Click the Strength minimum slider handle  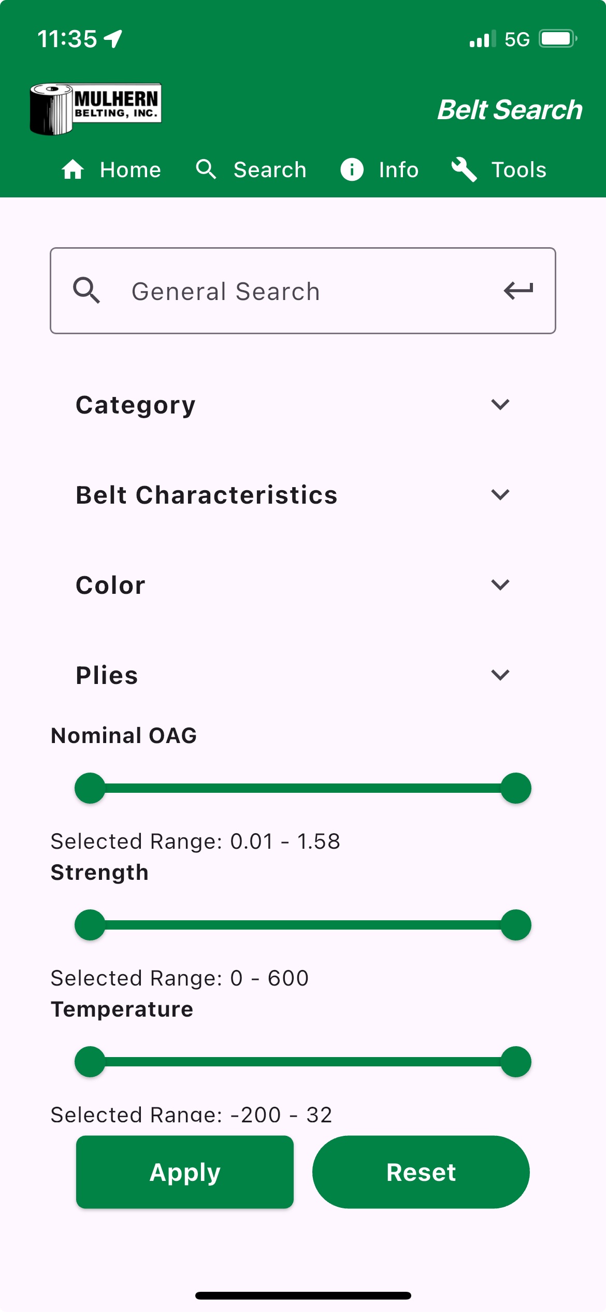(x=90, y=925)
